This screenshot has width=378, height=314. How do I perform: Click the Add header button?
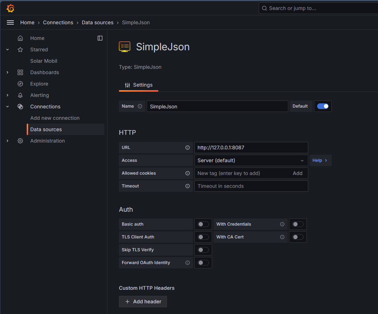[143, 302]
